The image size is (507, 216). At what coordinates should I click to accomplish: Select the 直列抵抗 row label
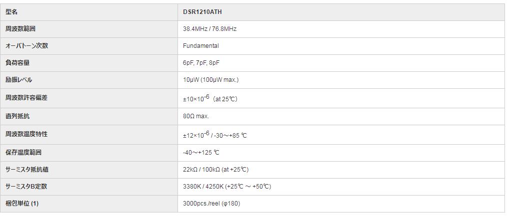(17, 116)
